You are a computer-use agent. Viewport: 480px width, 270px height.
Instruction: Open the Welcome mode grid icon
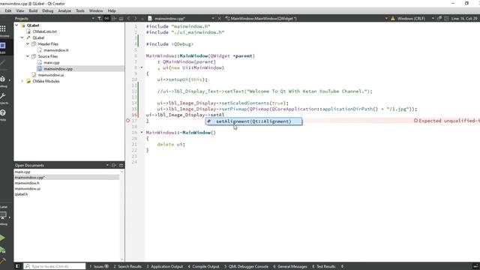(3, 28)
